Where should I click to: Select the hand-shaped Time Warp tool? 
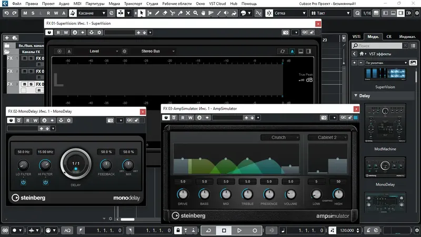coord(203,13)
